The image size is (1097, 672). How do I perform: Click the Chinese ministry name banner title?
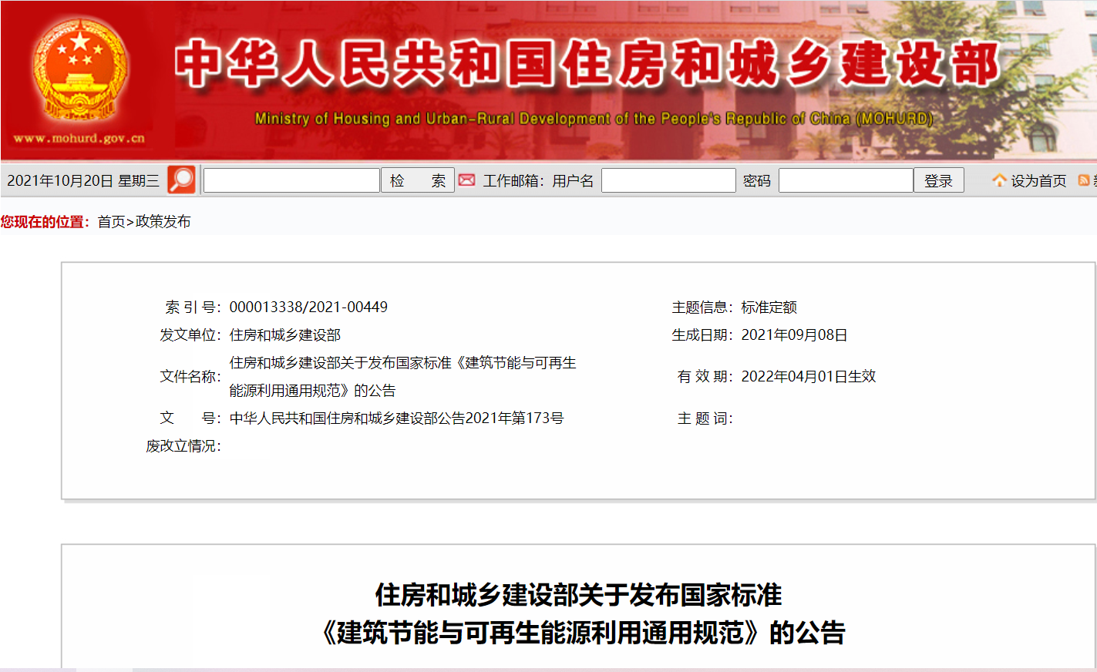(586, 63)
